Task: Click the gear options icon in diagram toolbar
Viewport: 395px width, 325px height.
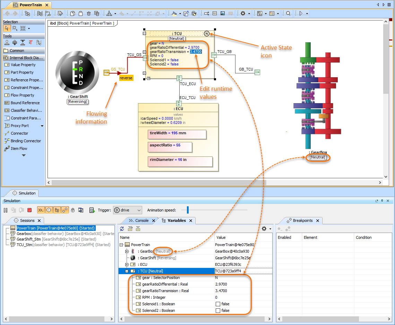Action: point(243,13)
